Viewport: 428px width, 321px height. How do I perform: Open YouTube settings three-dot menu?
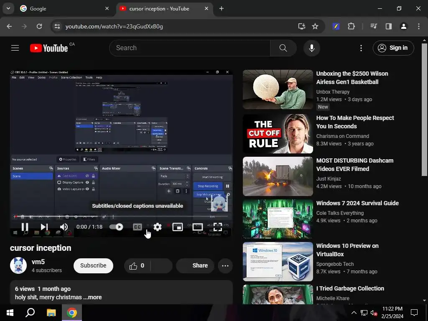point(361,48)
